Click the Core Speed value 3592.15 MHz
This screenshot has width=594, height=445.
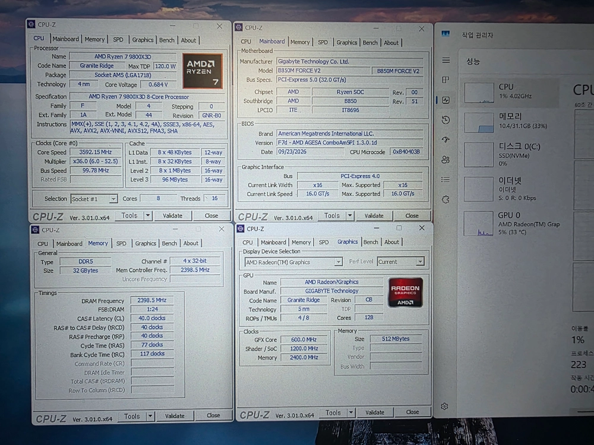(95, 152)
